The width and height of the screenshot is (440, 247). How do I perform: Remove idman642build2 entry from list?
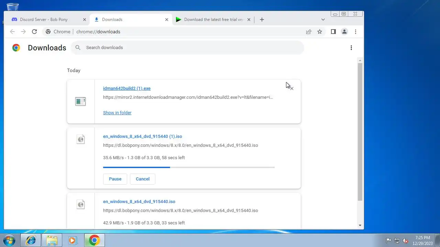[292, 89]
